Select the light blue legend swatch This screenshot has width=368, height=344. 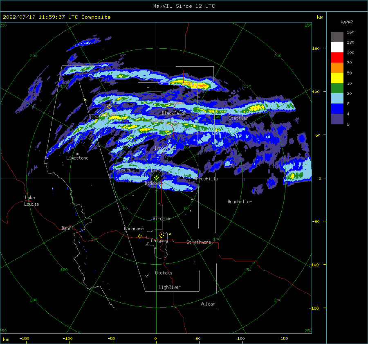click(337, 99)
